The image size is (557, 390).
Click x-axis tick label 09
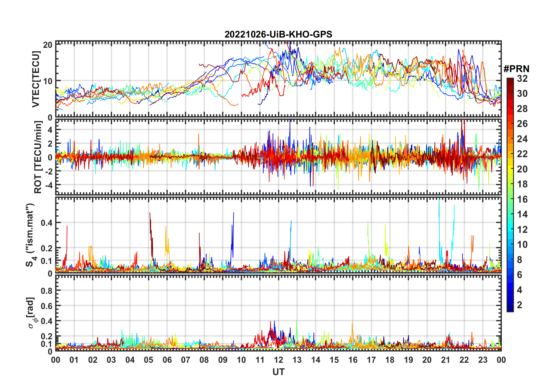click(223, 360)
